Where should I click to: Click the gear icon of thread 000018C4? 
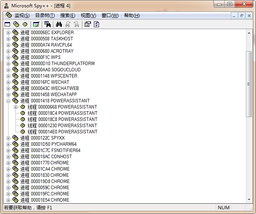tap(23, 113)
